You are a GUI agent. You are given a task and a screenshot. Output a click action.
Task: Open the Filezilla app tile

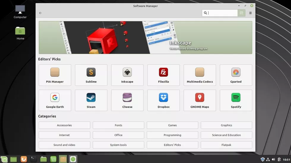click(x=164, y=75)
